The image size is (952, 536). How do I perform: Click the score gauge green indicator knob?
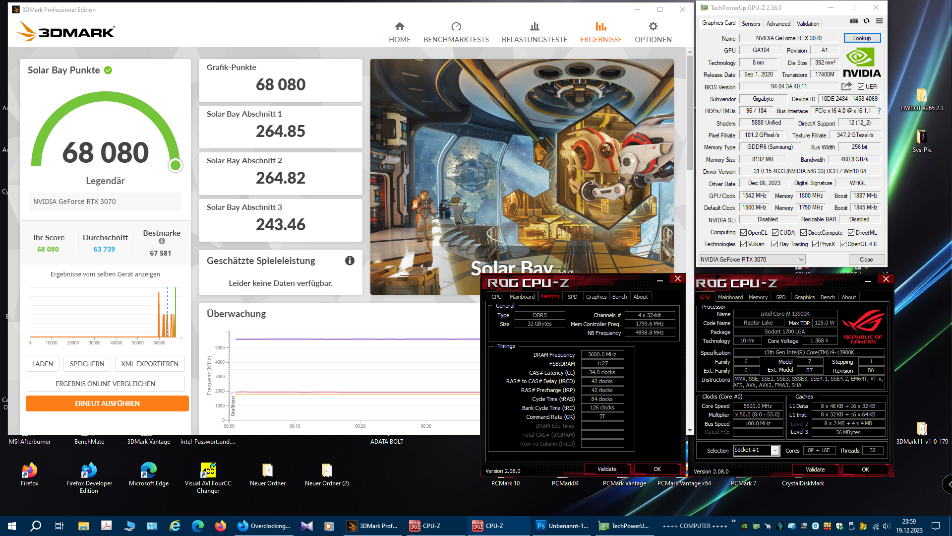[x=175, y=165]
